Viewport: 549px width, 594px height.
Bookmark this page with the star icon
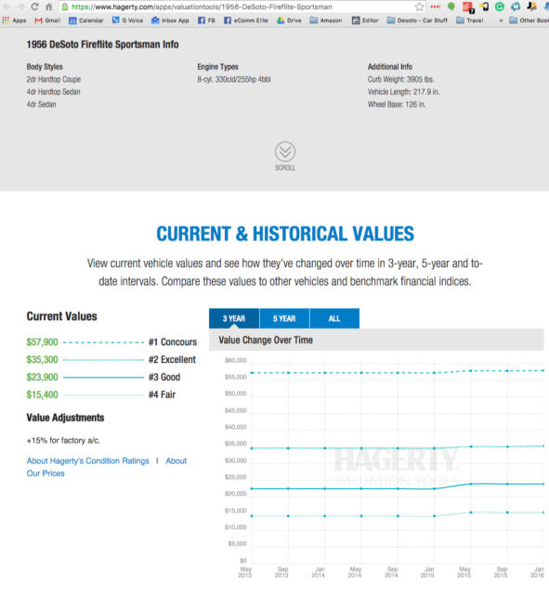tap(419, 6)
